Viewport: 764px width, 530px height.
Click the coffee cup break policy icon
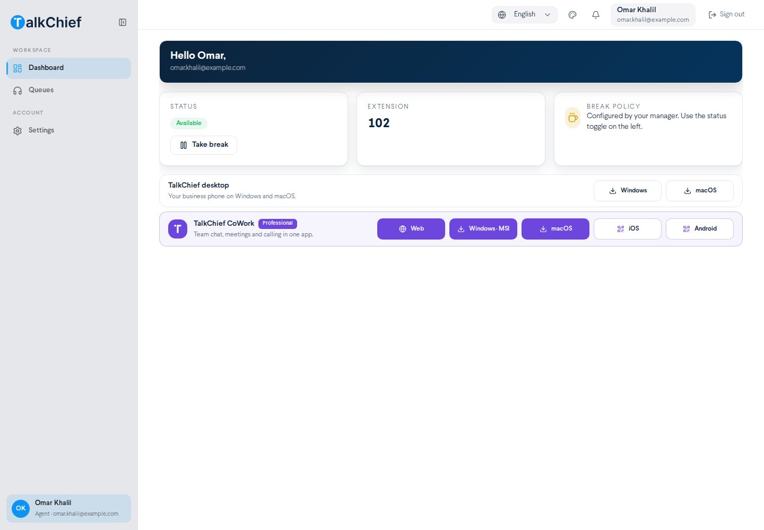pos(573,118)
